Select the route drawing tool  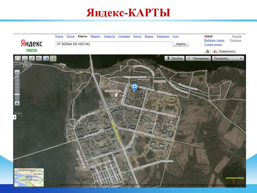click(x=39, y=58)
